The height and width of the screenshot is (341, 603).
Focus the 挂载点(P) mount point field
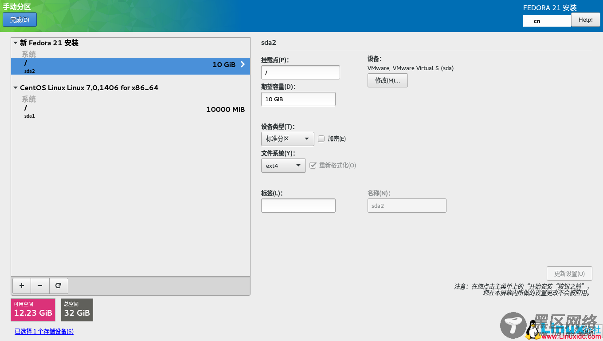point(300,72)
